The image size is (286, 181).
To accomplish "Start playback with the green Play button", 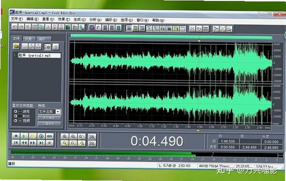I will click(24, 136).
